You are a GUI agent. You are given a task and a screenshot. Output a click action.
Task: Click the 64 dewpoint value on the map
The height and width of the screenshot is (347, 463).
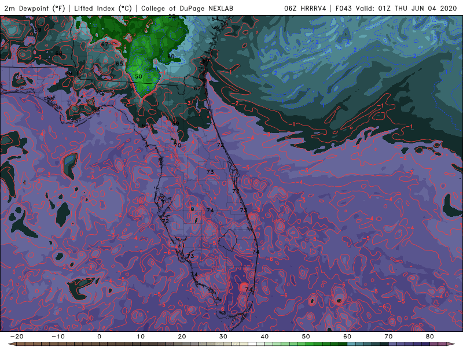coord(215,19)
